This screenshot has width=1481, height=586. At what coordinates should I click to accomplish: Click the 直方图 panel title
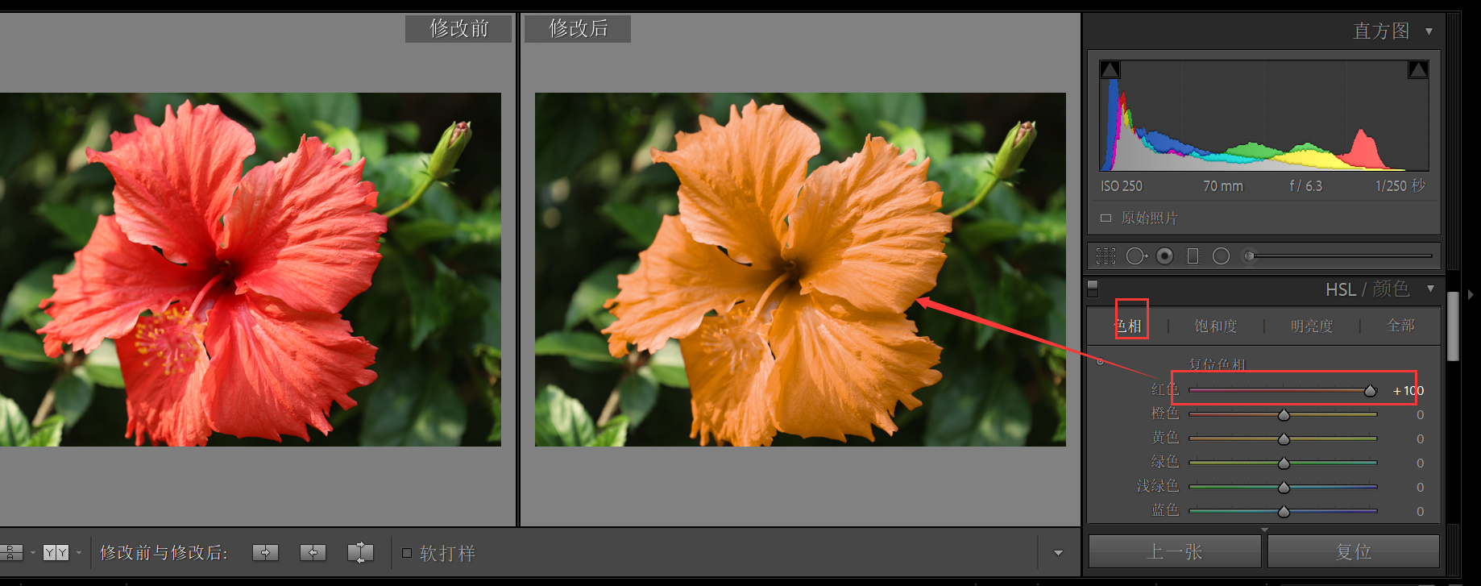[x=1381, y=31]
